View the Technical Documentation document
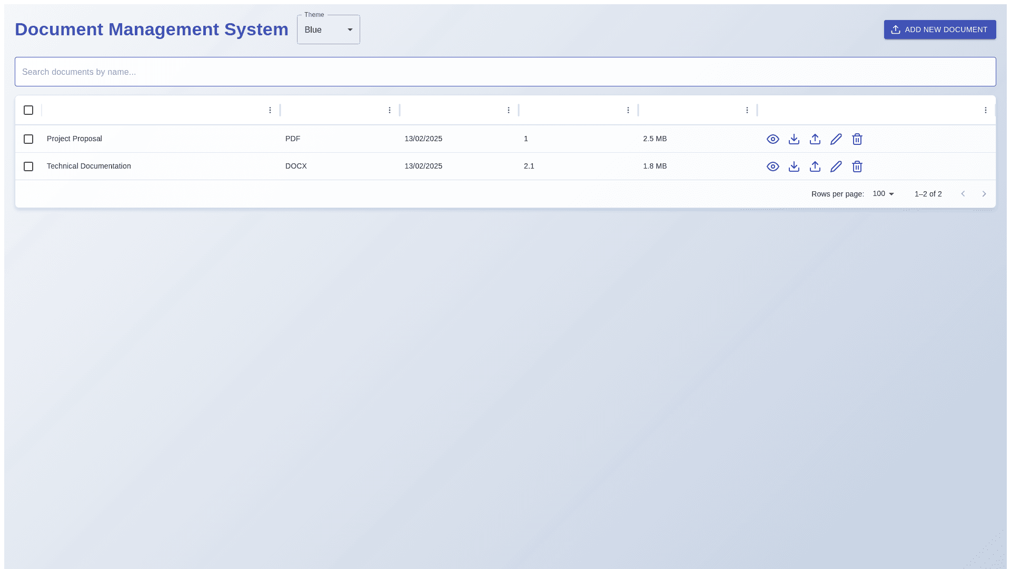This screenshot has height=569, width=1011. (772, 166)
